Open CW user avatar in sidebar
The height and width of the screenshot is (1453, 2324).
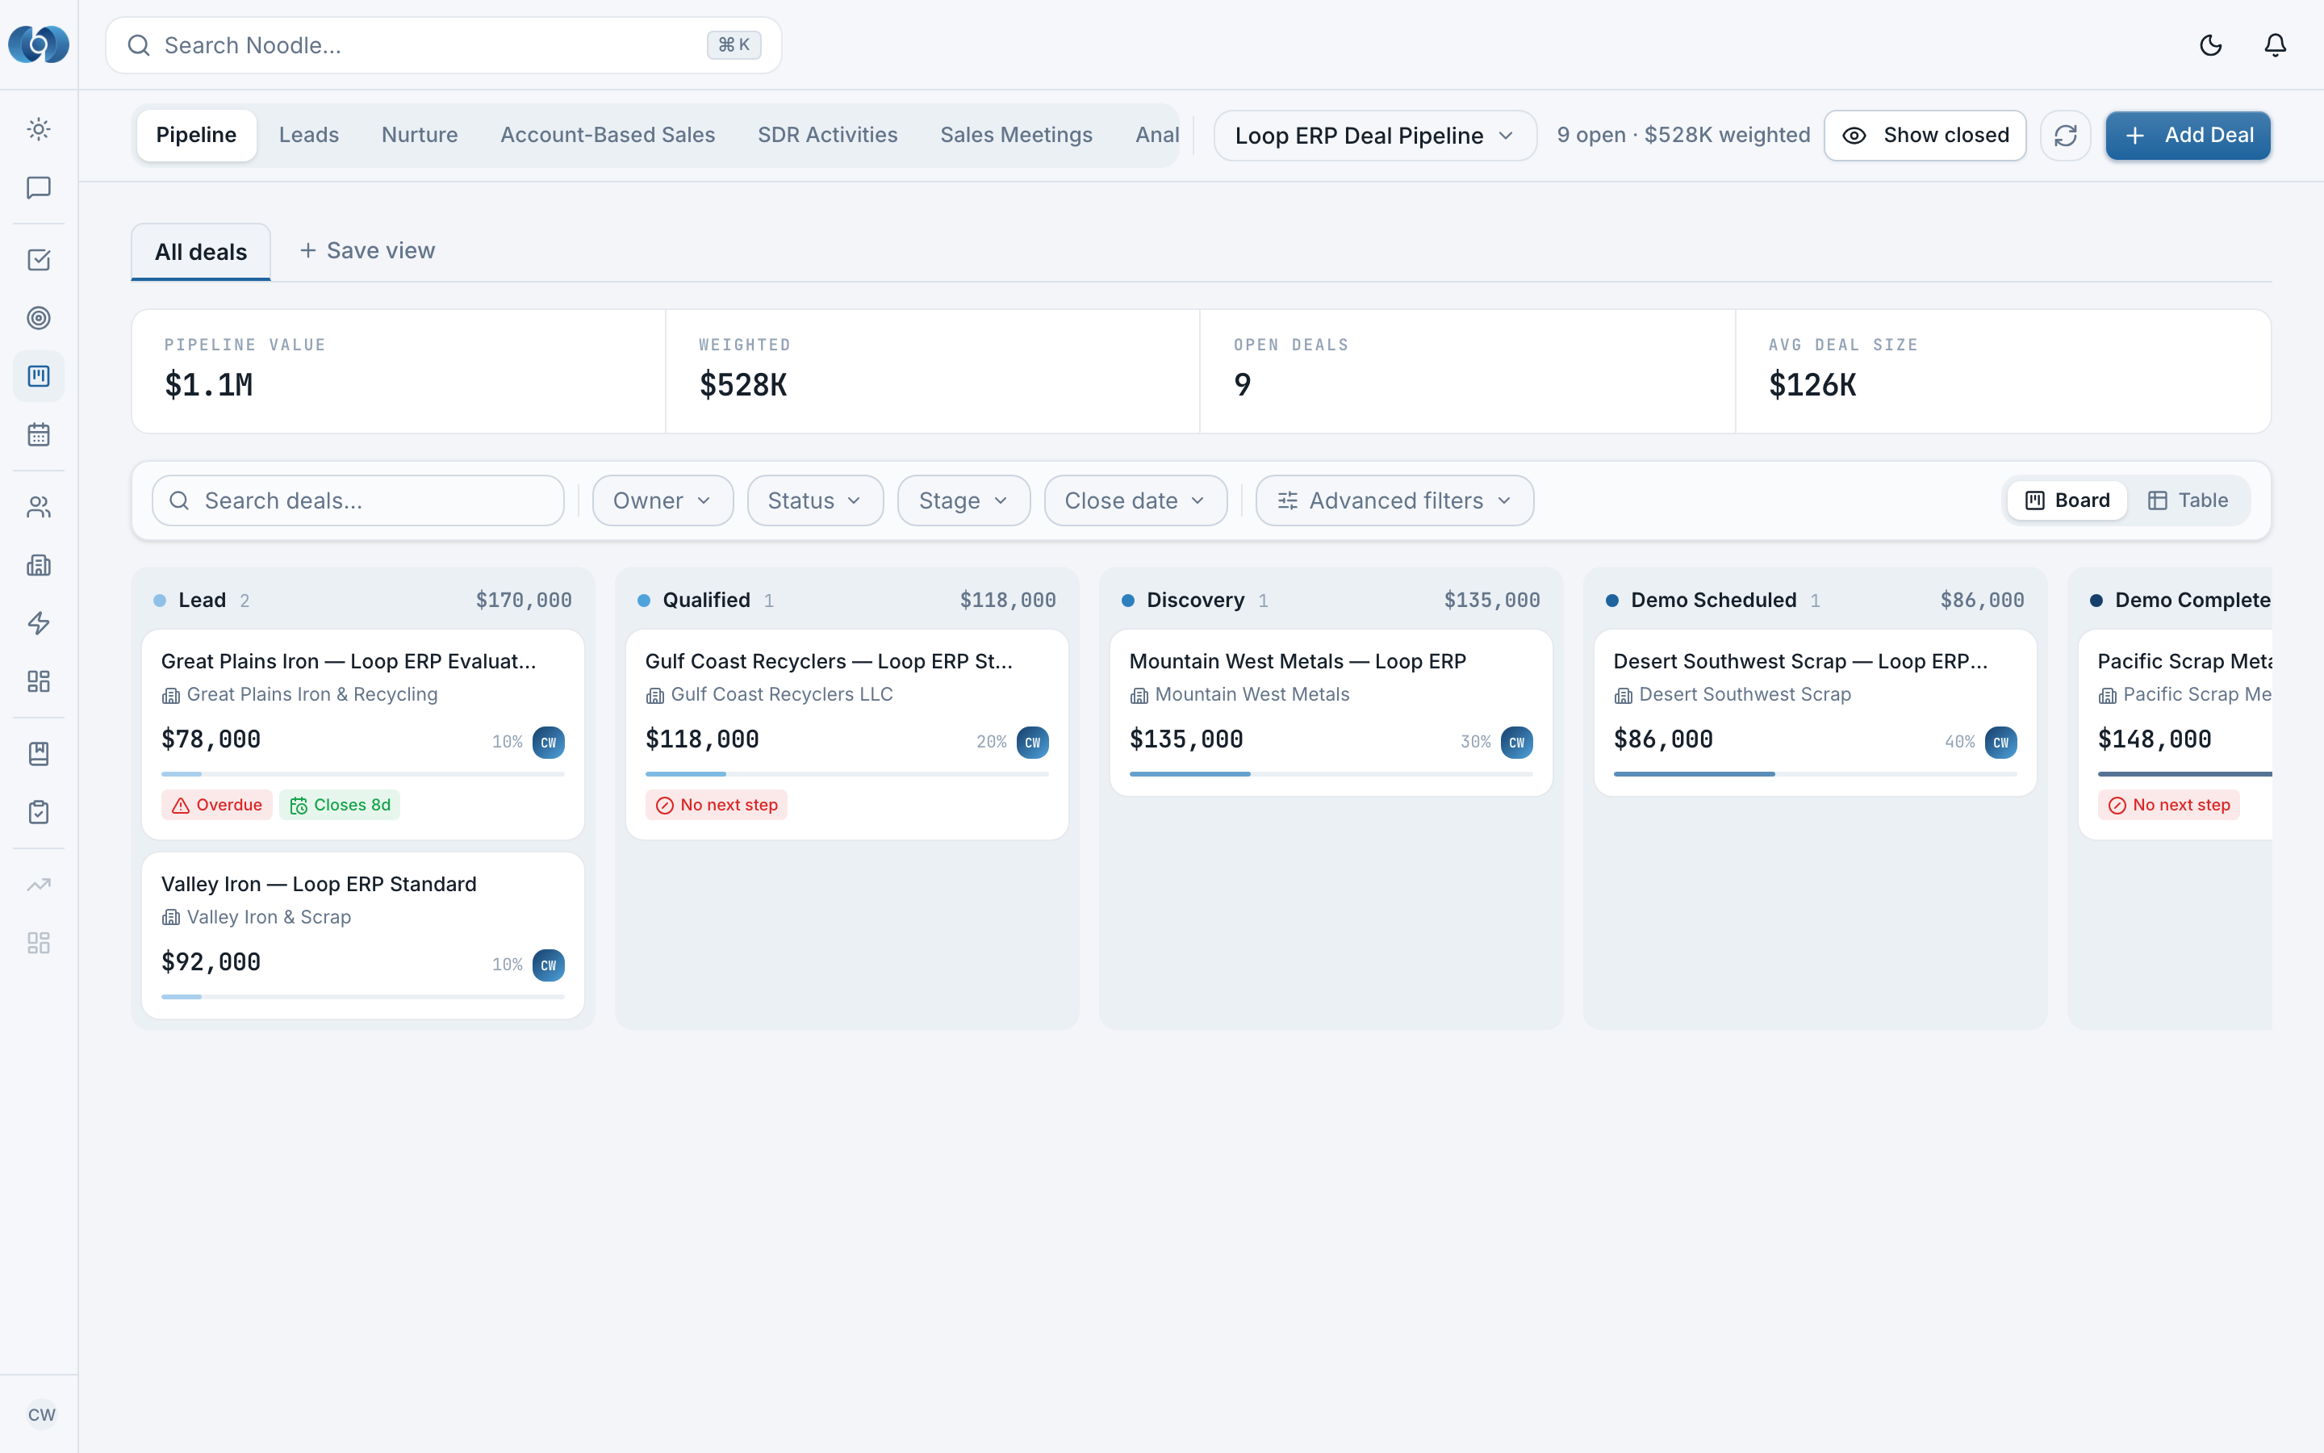41,1413
